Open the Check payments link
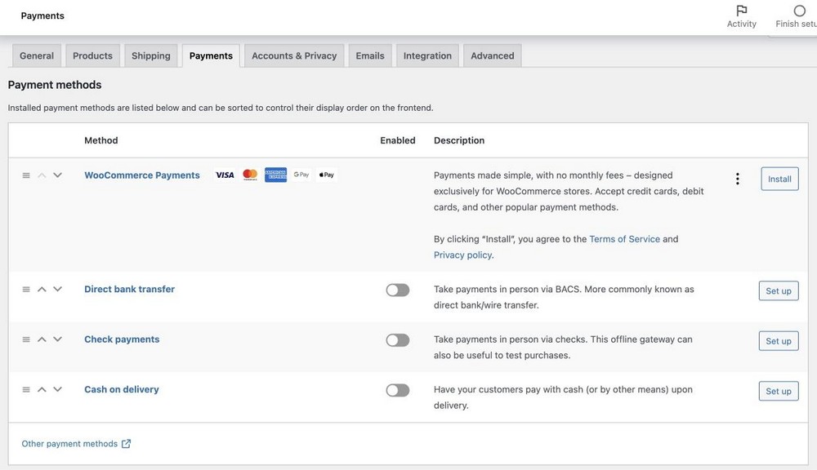The height and width of the screenshot is (470, 817). pos(122,339)
